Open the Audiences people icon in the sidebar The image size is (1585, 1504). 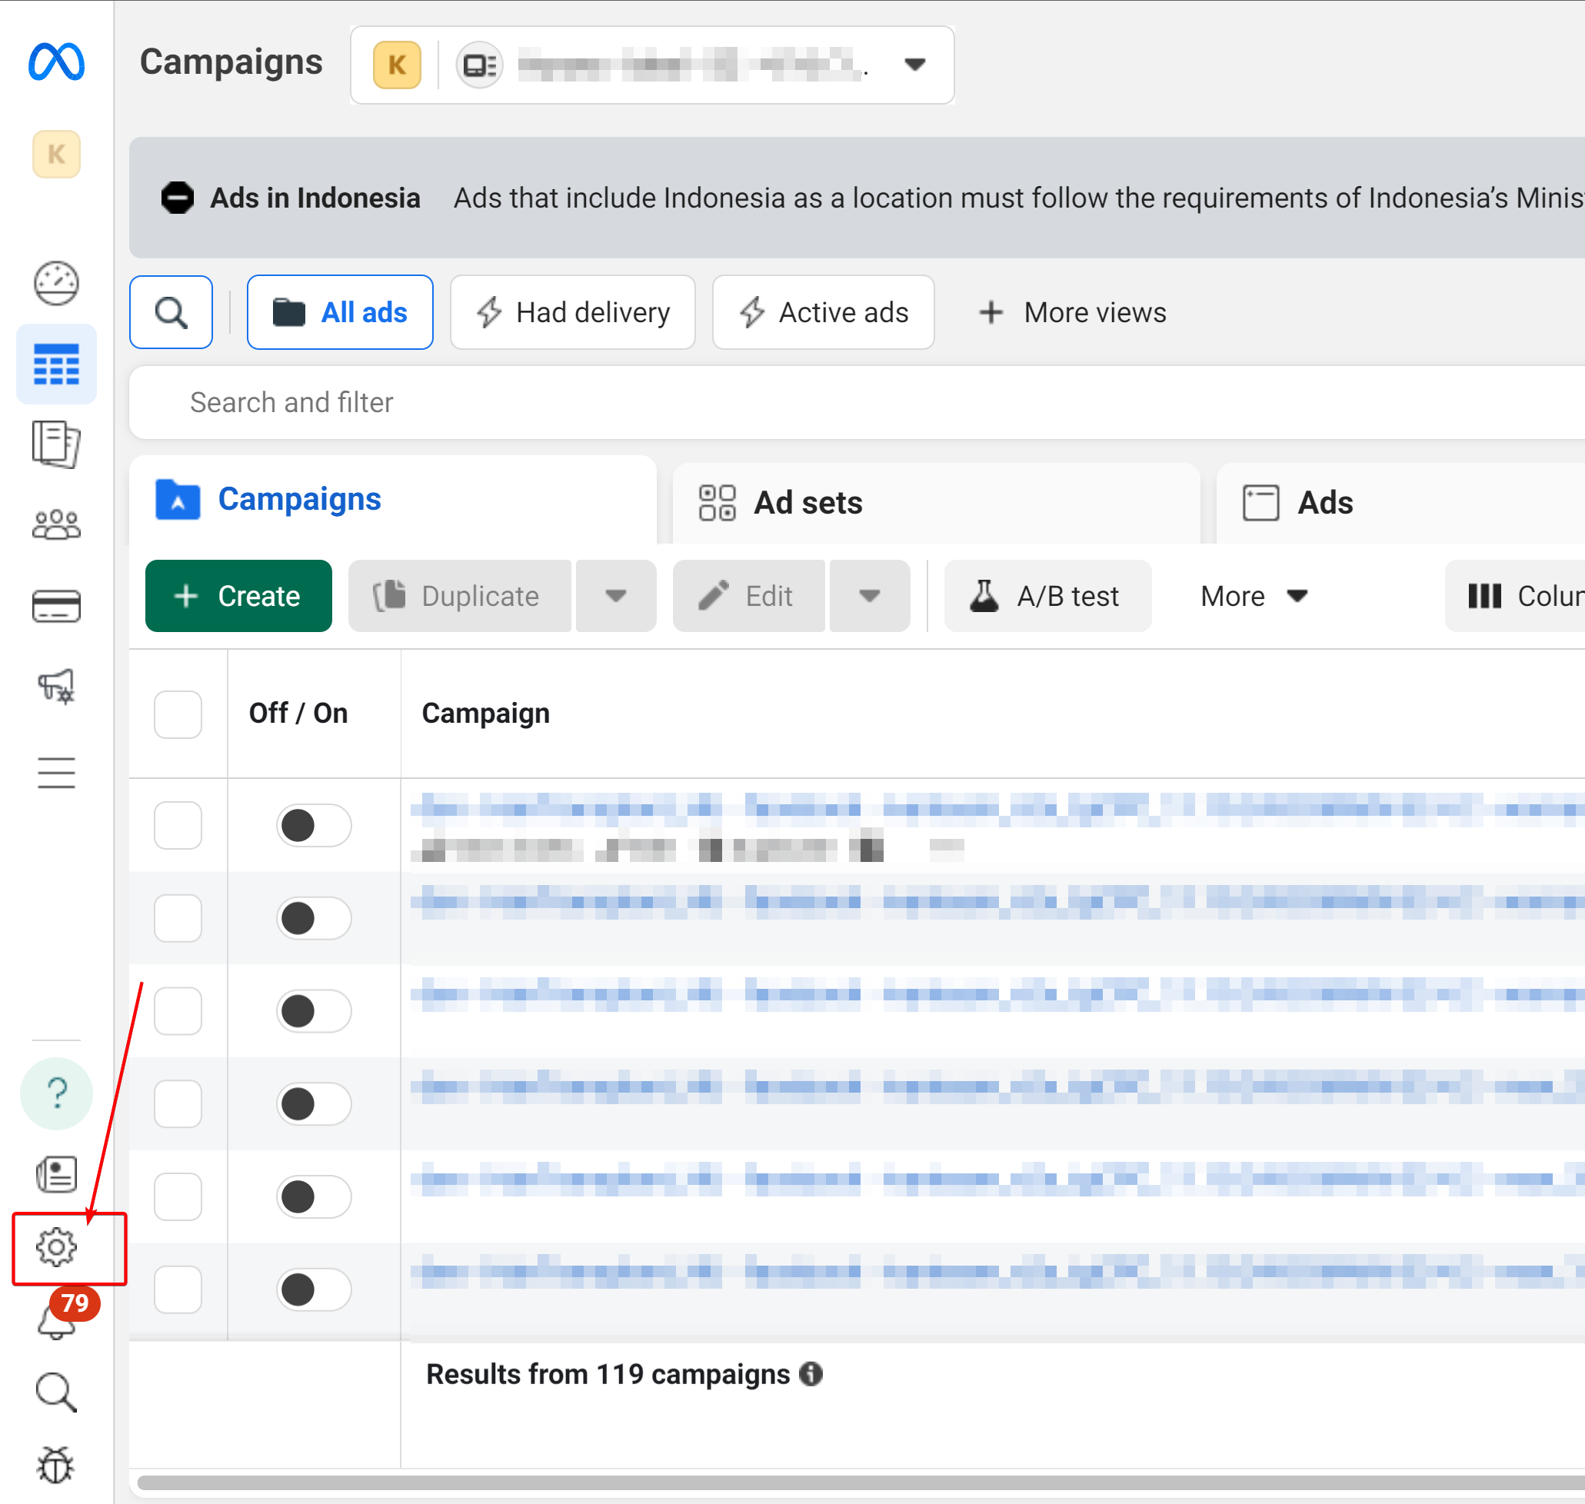[x=56, y=525]
